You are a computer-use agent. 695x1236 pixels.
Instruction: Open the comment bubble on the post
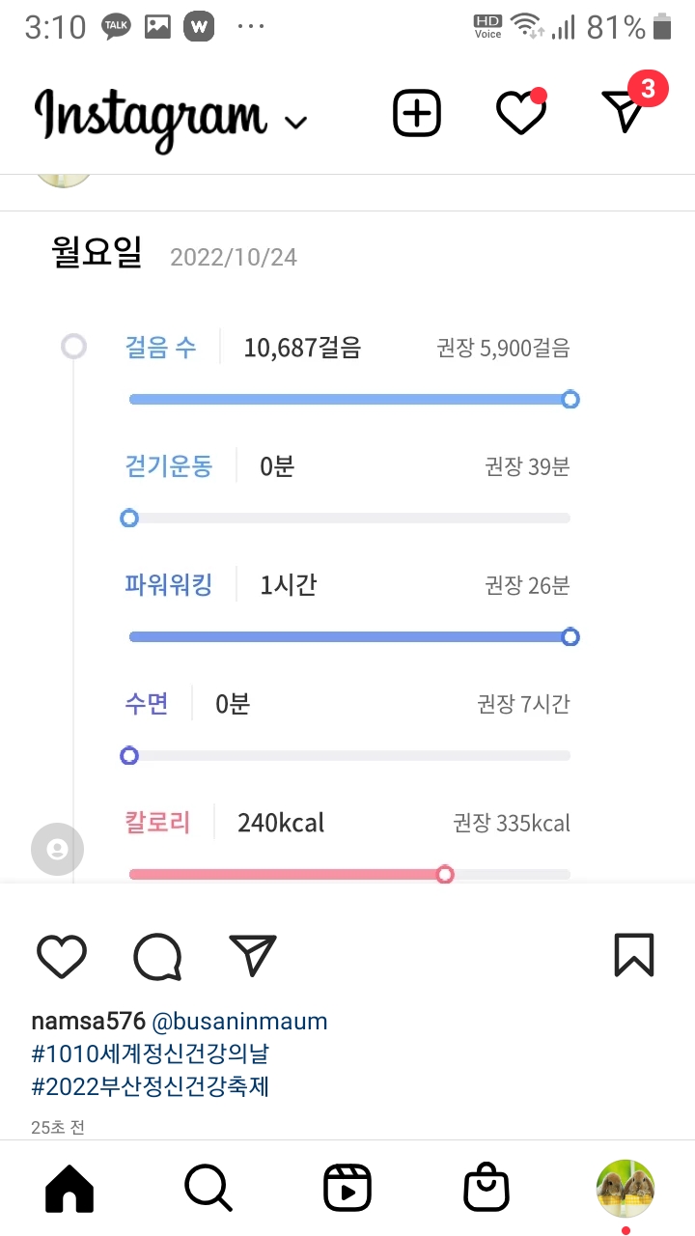[x=157, y=956]
